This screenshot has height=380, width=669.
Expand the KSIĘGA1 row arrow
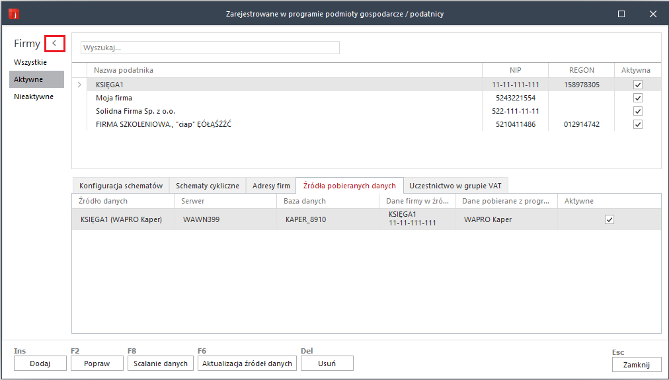79,85
